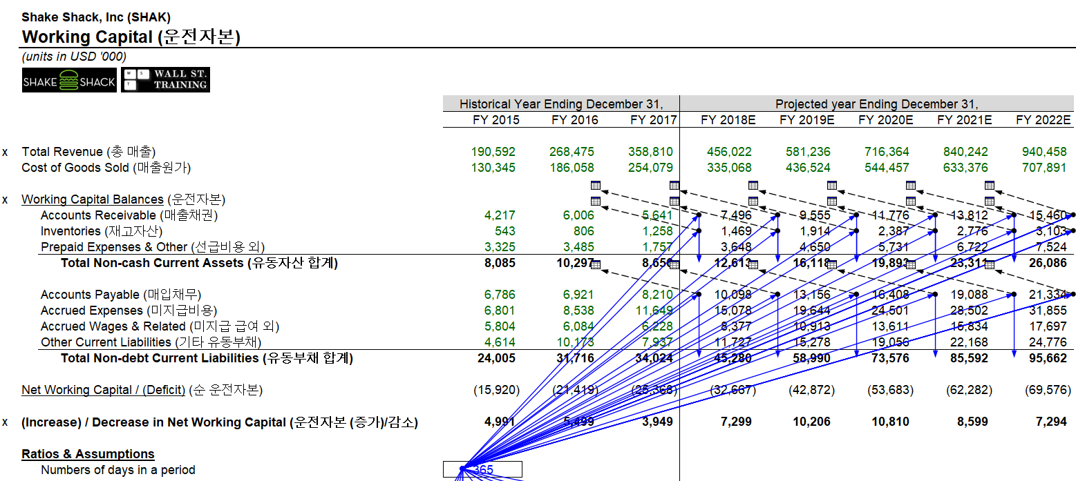Screen dimensions: 1076x481
Task: Select the FY 2020E column header
Action: tap(886, 120)
